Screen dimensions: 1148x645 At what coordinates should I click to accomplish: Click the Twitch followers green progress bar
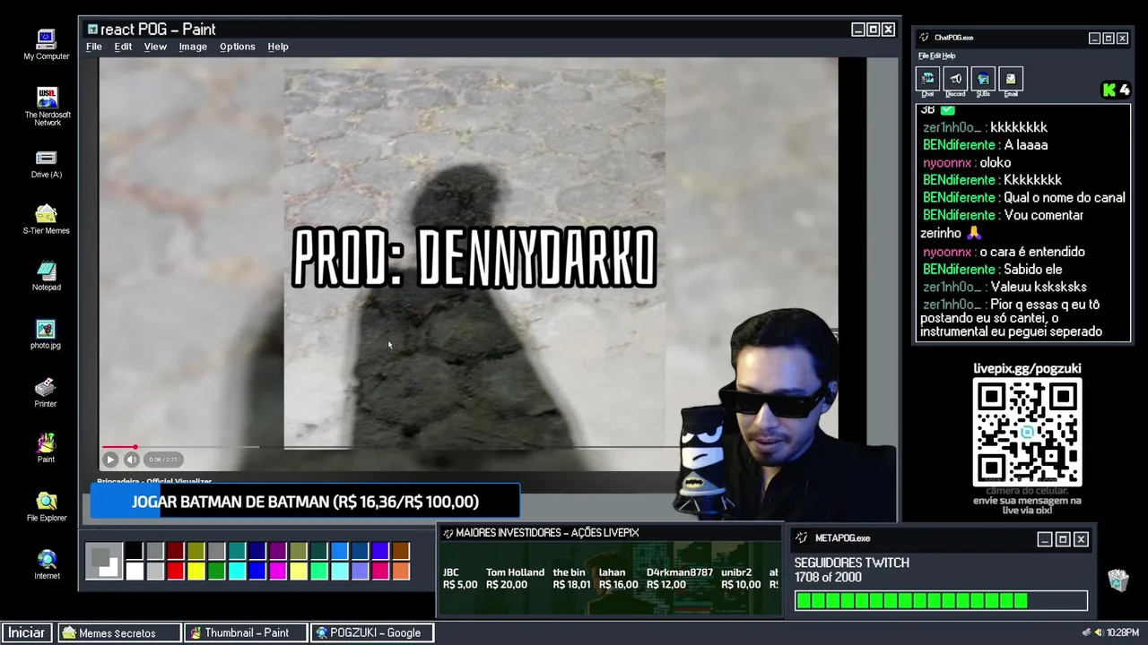pyautogui.click(x=941, y=601)
